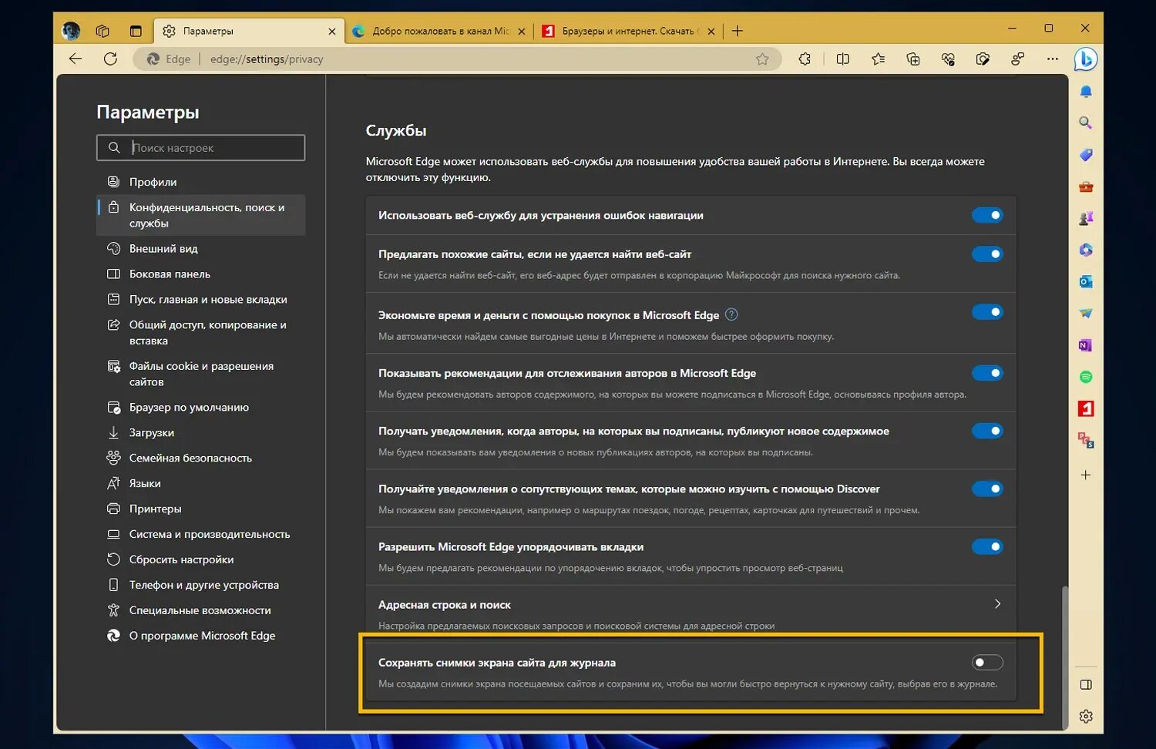1156x749 pixels.
Task: Open Профили settings section
Action: point(201,182)
